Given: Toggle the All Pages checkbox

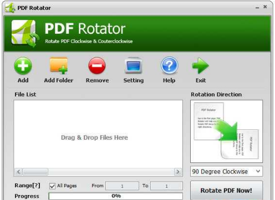Looking at the screenshot, I should coord(52,186).
